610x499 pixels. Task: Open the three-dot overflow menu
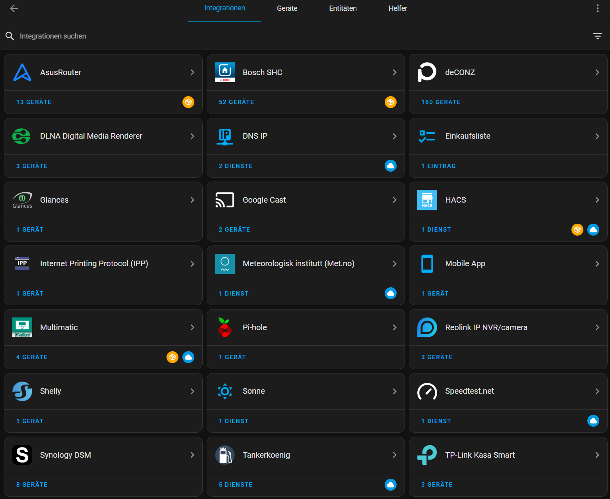pyautogui.click(x=598, y=8)
